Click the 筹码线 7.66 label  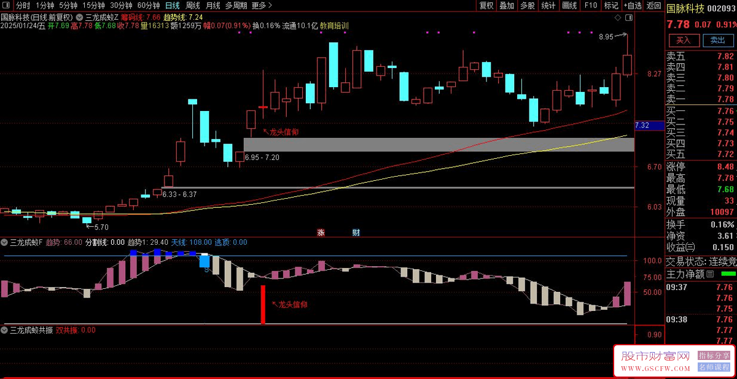click(x=141, y=17)
